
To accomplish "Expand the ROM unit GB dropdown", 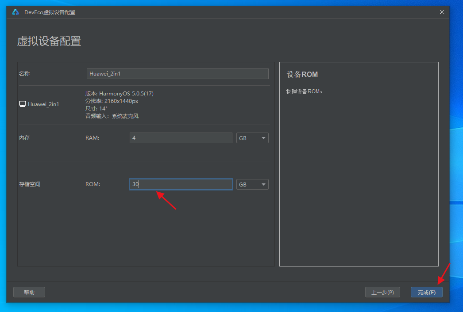I will (252, 184).
